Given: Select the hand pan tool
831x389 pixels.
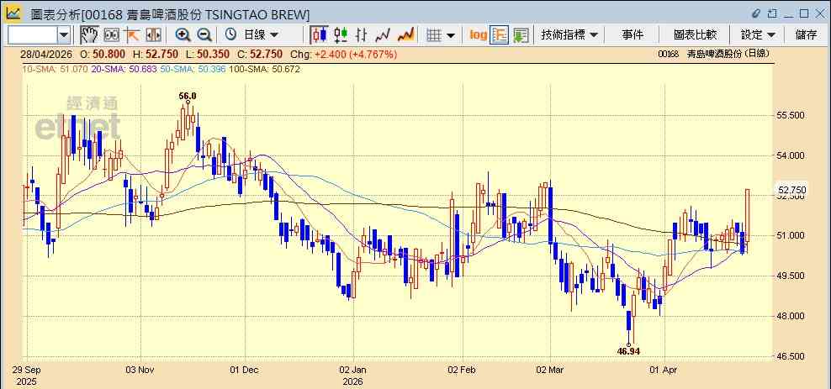Looking at the screenshot, I should point(89,35).
